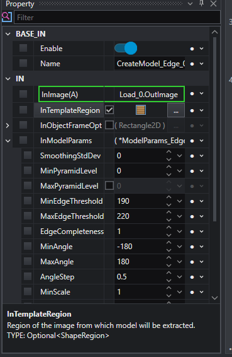Click the region editor icon for InTemplateRegion
This screenshot has height=357, width=232.
point(141,110)
